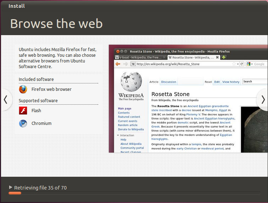This screenshot has width=268, height=203.
Task: Click the installation progress bar
Action: (134, 193)
